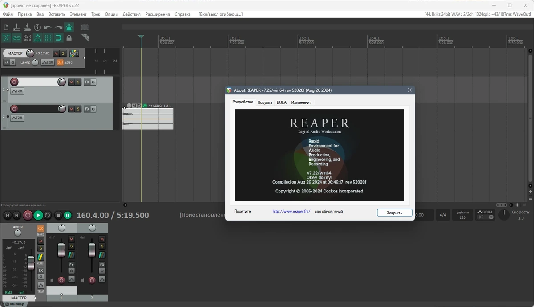
Task: Click the Redo arrow toolbar icon
Action: click(x=58, y=27)
